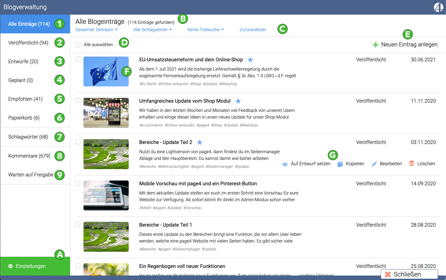The image size is (446, 280).
Task: Click the Bearbeiten pencil icon
Action: tap(374, 164)
